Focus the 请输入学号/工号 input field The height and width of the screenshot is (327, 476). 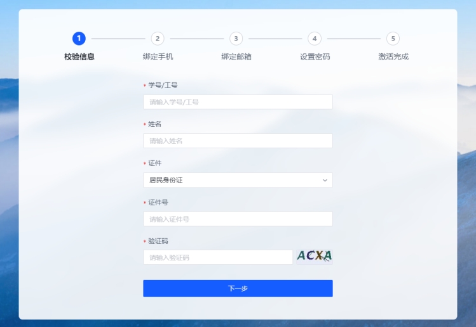(238, 102)
